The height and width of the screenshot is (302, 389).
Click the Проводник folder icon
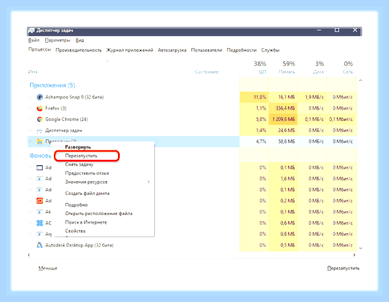tap(40, 142)
